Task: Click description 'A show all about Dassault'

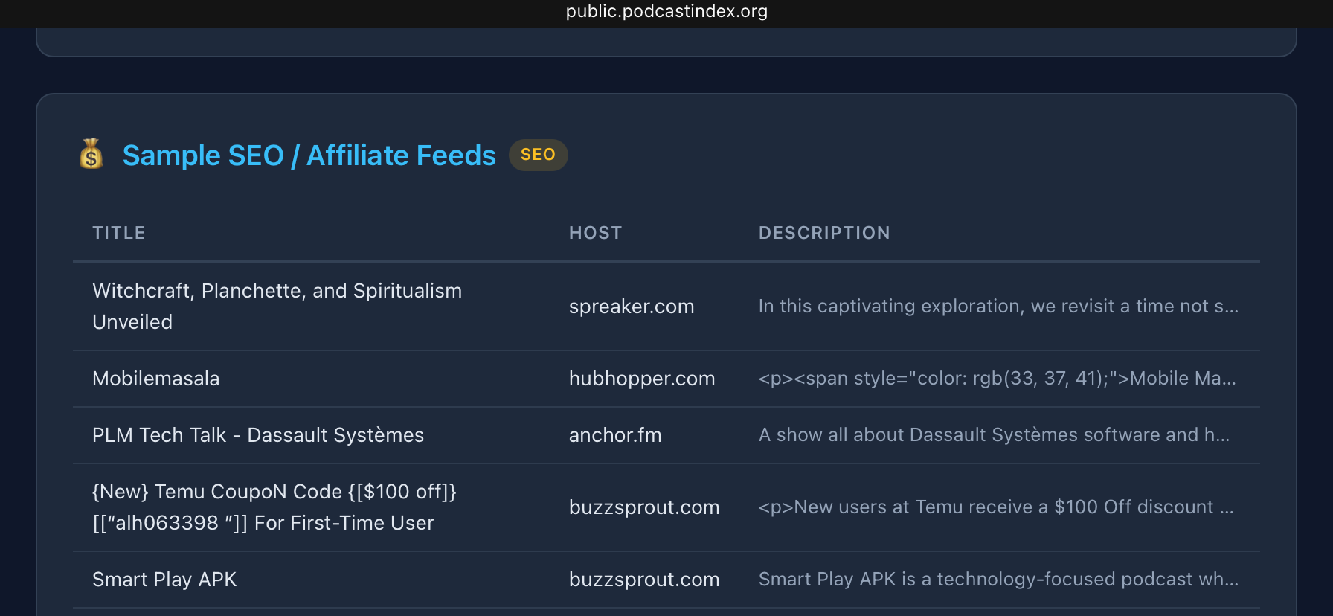Action: (994, 435)
